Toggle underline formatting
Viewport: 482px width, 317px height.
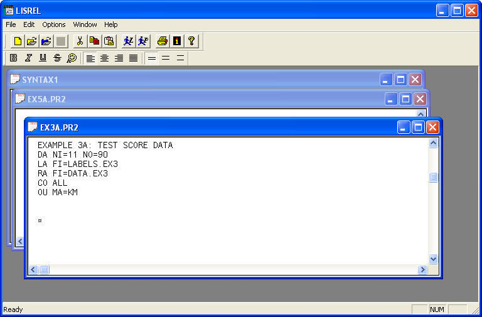pyautogui.click(x=43, y=58)
